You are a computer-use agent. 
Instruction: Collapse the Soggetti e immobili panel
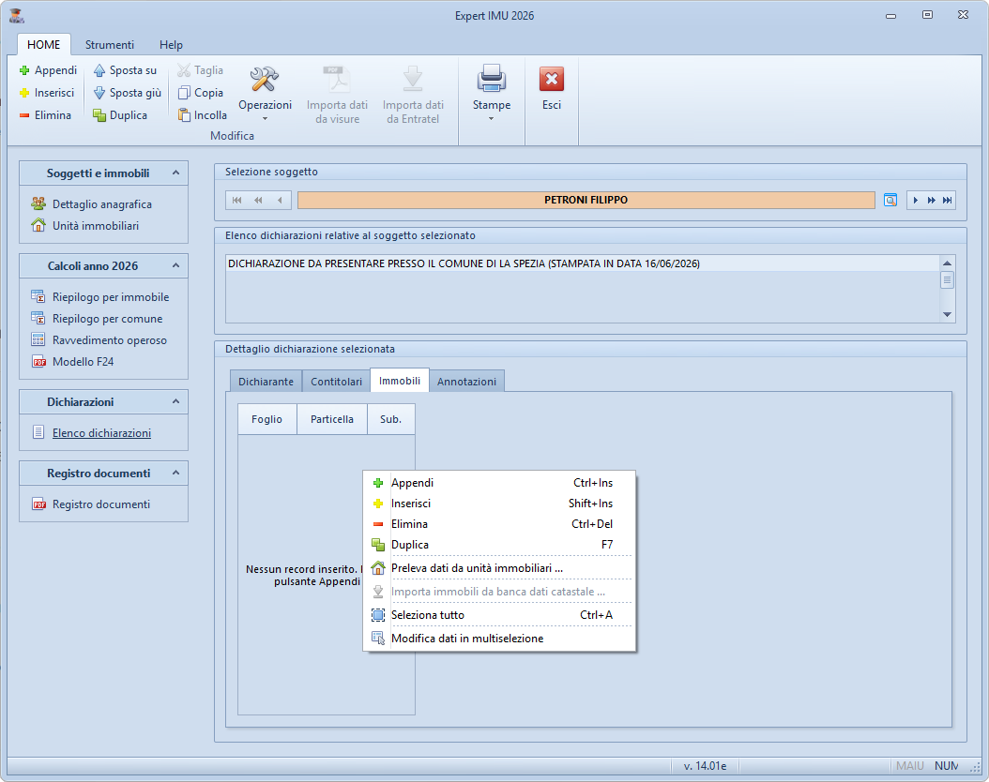[x=174, y=173]
